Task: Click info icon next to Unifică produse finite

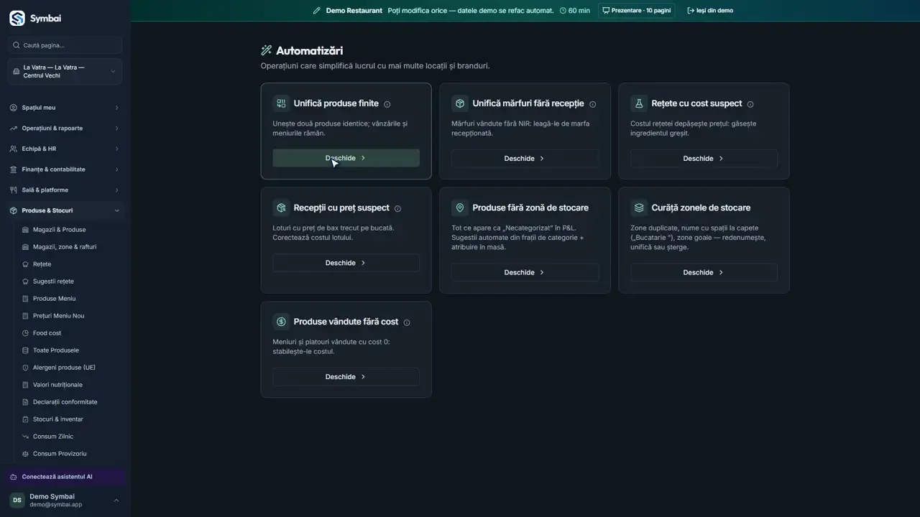Action: tap(387, 104)
